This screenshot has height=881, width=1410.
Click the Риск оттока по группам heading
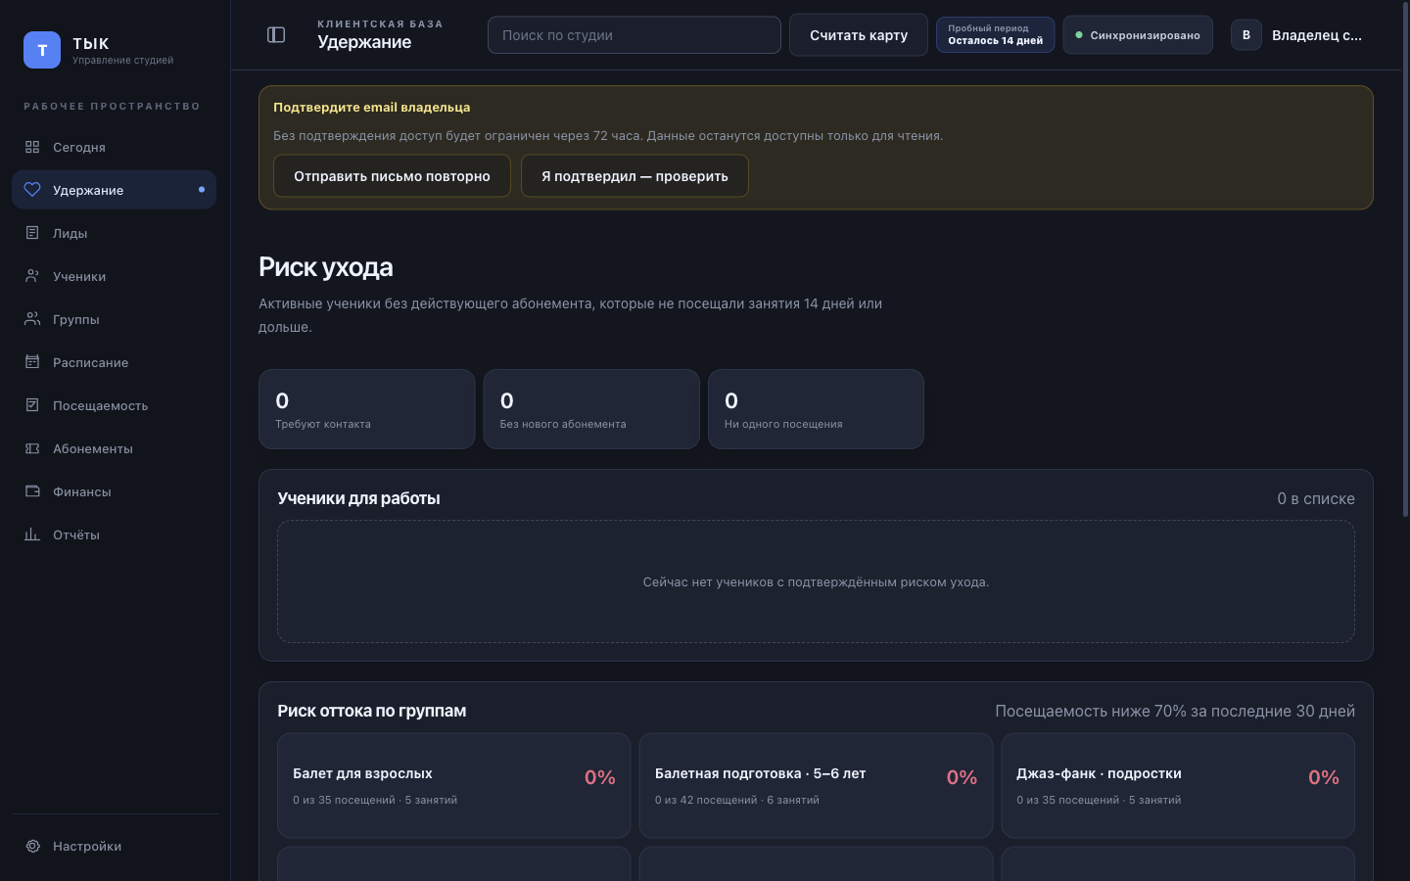(x=371, y=711)
